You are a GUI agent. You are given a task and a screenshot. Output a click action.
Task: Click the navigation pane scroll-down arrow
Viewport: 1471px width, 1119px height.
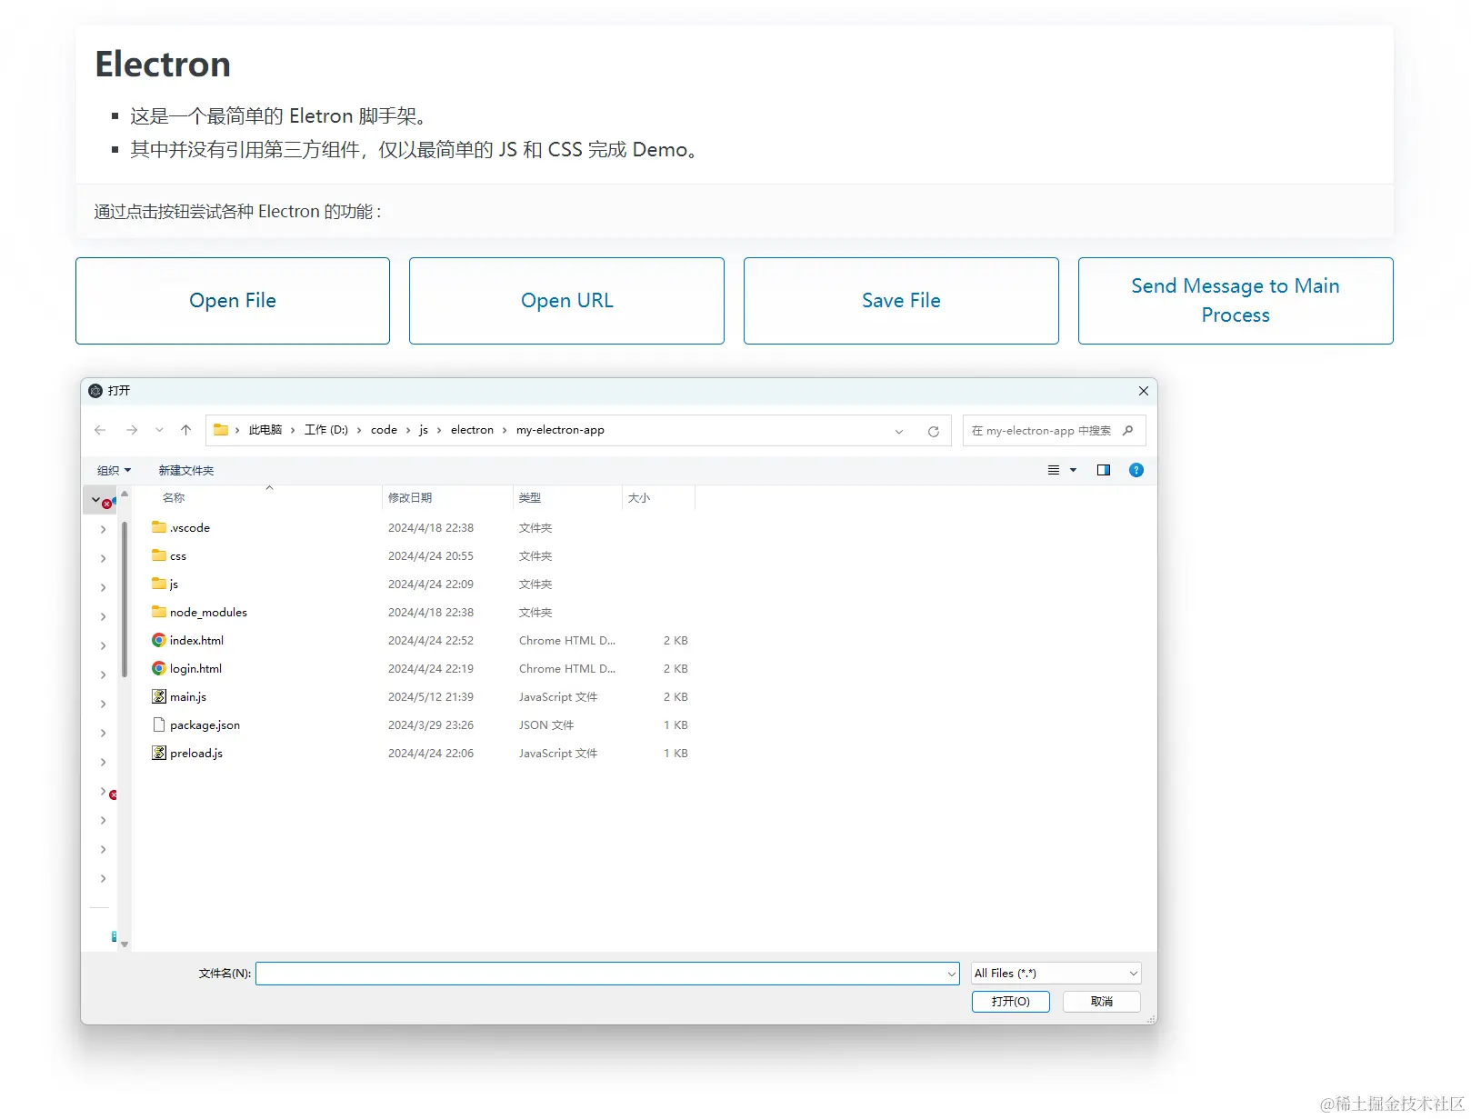(x=125, y=944)
